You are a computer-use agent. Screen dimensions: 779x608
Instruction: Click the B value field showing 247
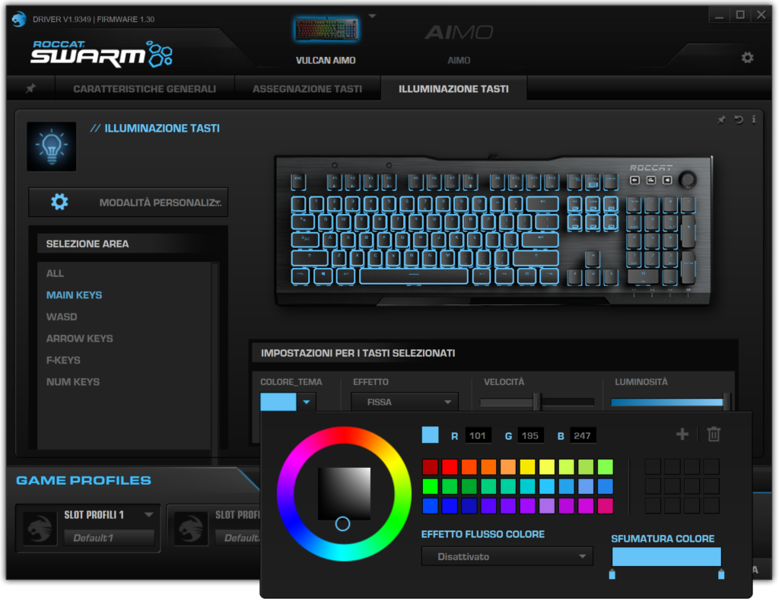(x=582, y=435)
